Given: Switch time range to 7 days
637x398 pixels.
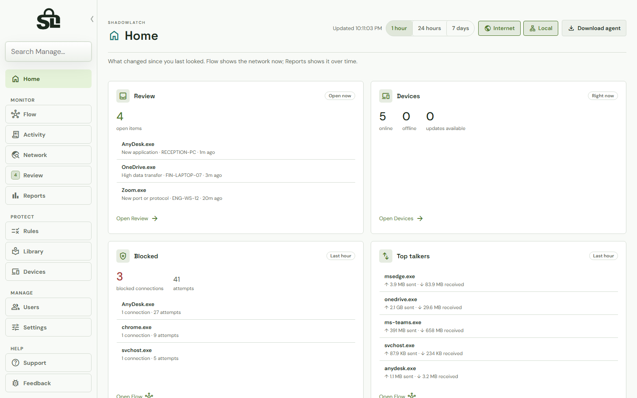Looking at the screenshot, I should (x=460, y=28).
